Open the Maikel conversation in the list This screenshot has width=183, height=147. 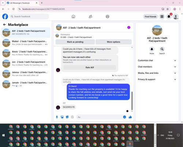(26, 43)
